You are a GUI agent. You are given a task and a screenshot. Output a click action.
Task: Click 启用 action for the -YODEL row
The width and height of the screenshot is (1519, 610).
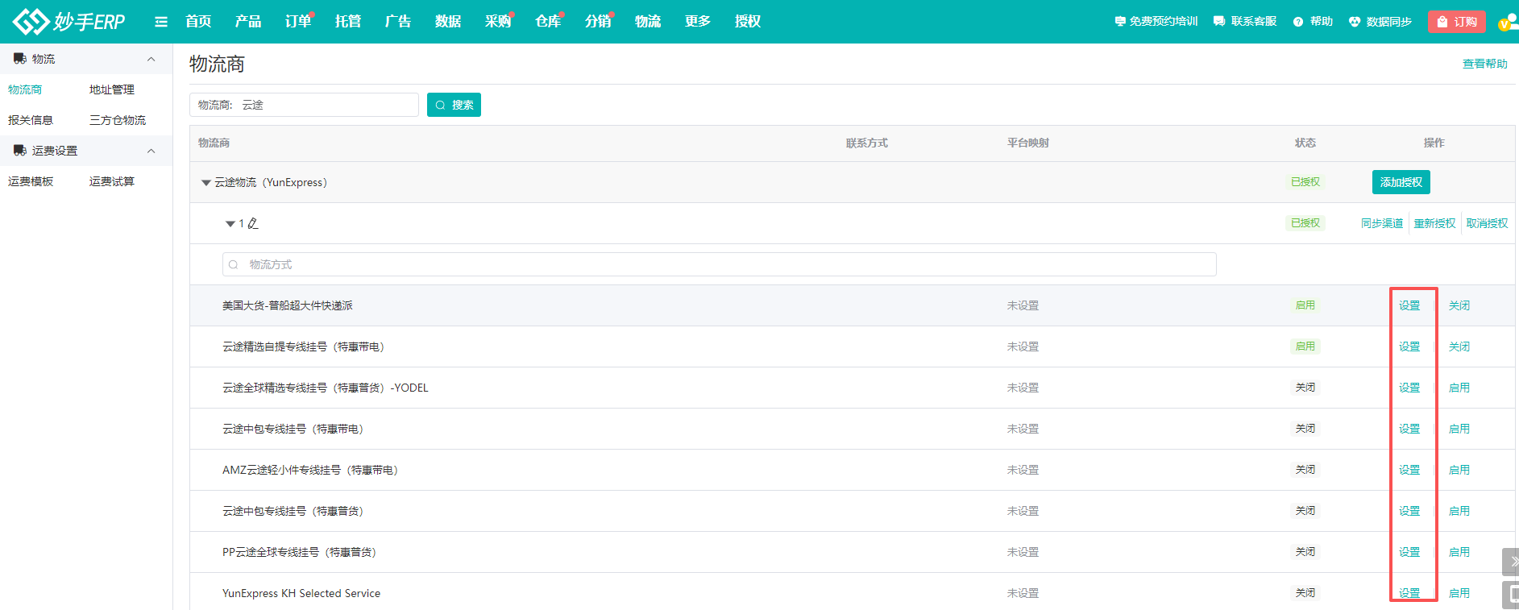pyautogui.click(x=1459, y=388)
